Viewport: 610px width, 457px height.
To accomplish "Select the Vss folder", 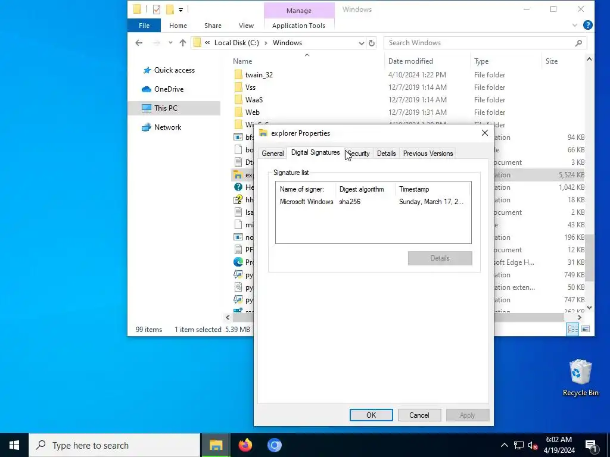I will click(250, 87).
